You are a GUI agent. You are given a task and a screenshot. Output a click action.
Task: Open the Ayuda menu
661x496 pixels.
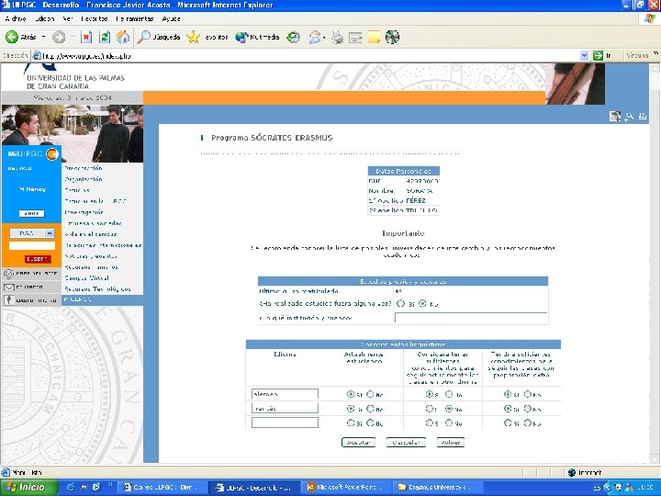(x=171, y=19)
